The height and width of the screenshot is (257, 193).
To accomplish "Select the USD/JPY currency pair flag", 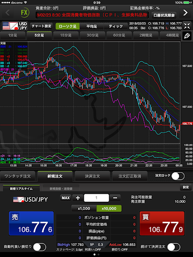I will click(15, 26).
